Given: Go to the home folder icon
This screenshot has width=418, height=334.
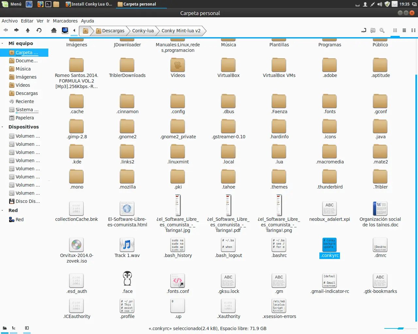Looking at the screenshot, I should point(54,30).
